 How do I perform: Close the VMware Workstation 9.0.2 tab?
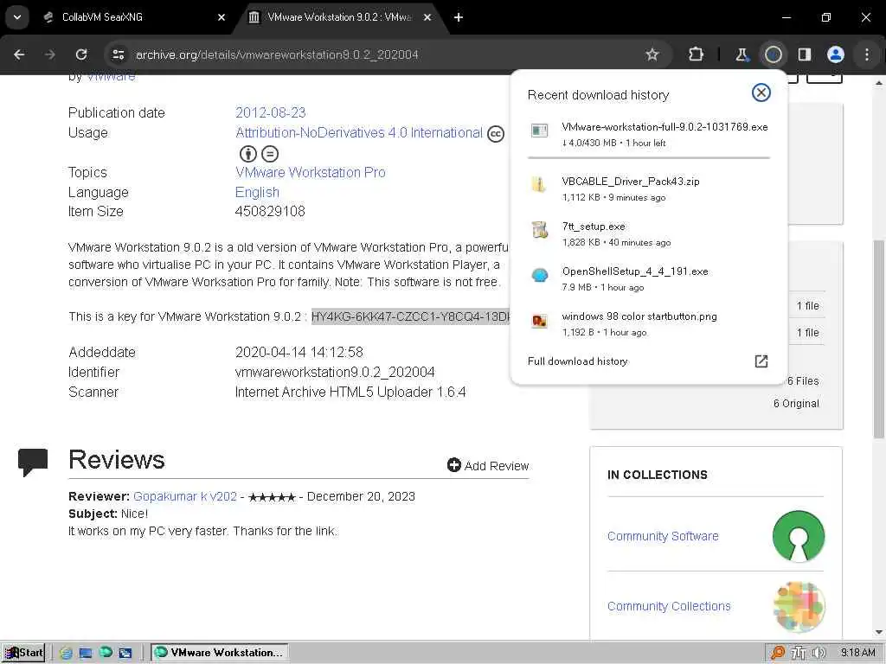[x=427, y=17]
